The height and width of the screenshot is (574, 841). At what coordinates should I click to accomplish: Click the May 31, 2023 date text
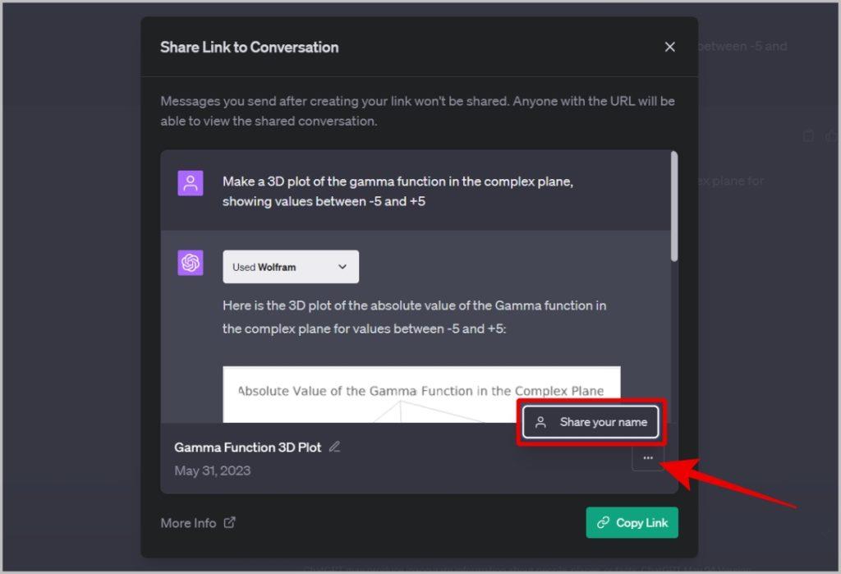click(x=213, y=471)
